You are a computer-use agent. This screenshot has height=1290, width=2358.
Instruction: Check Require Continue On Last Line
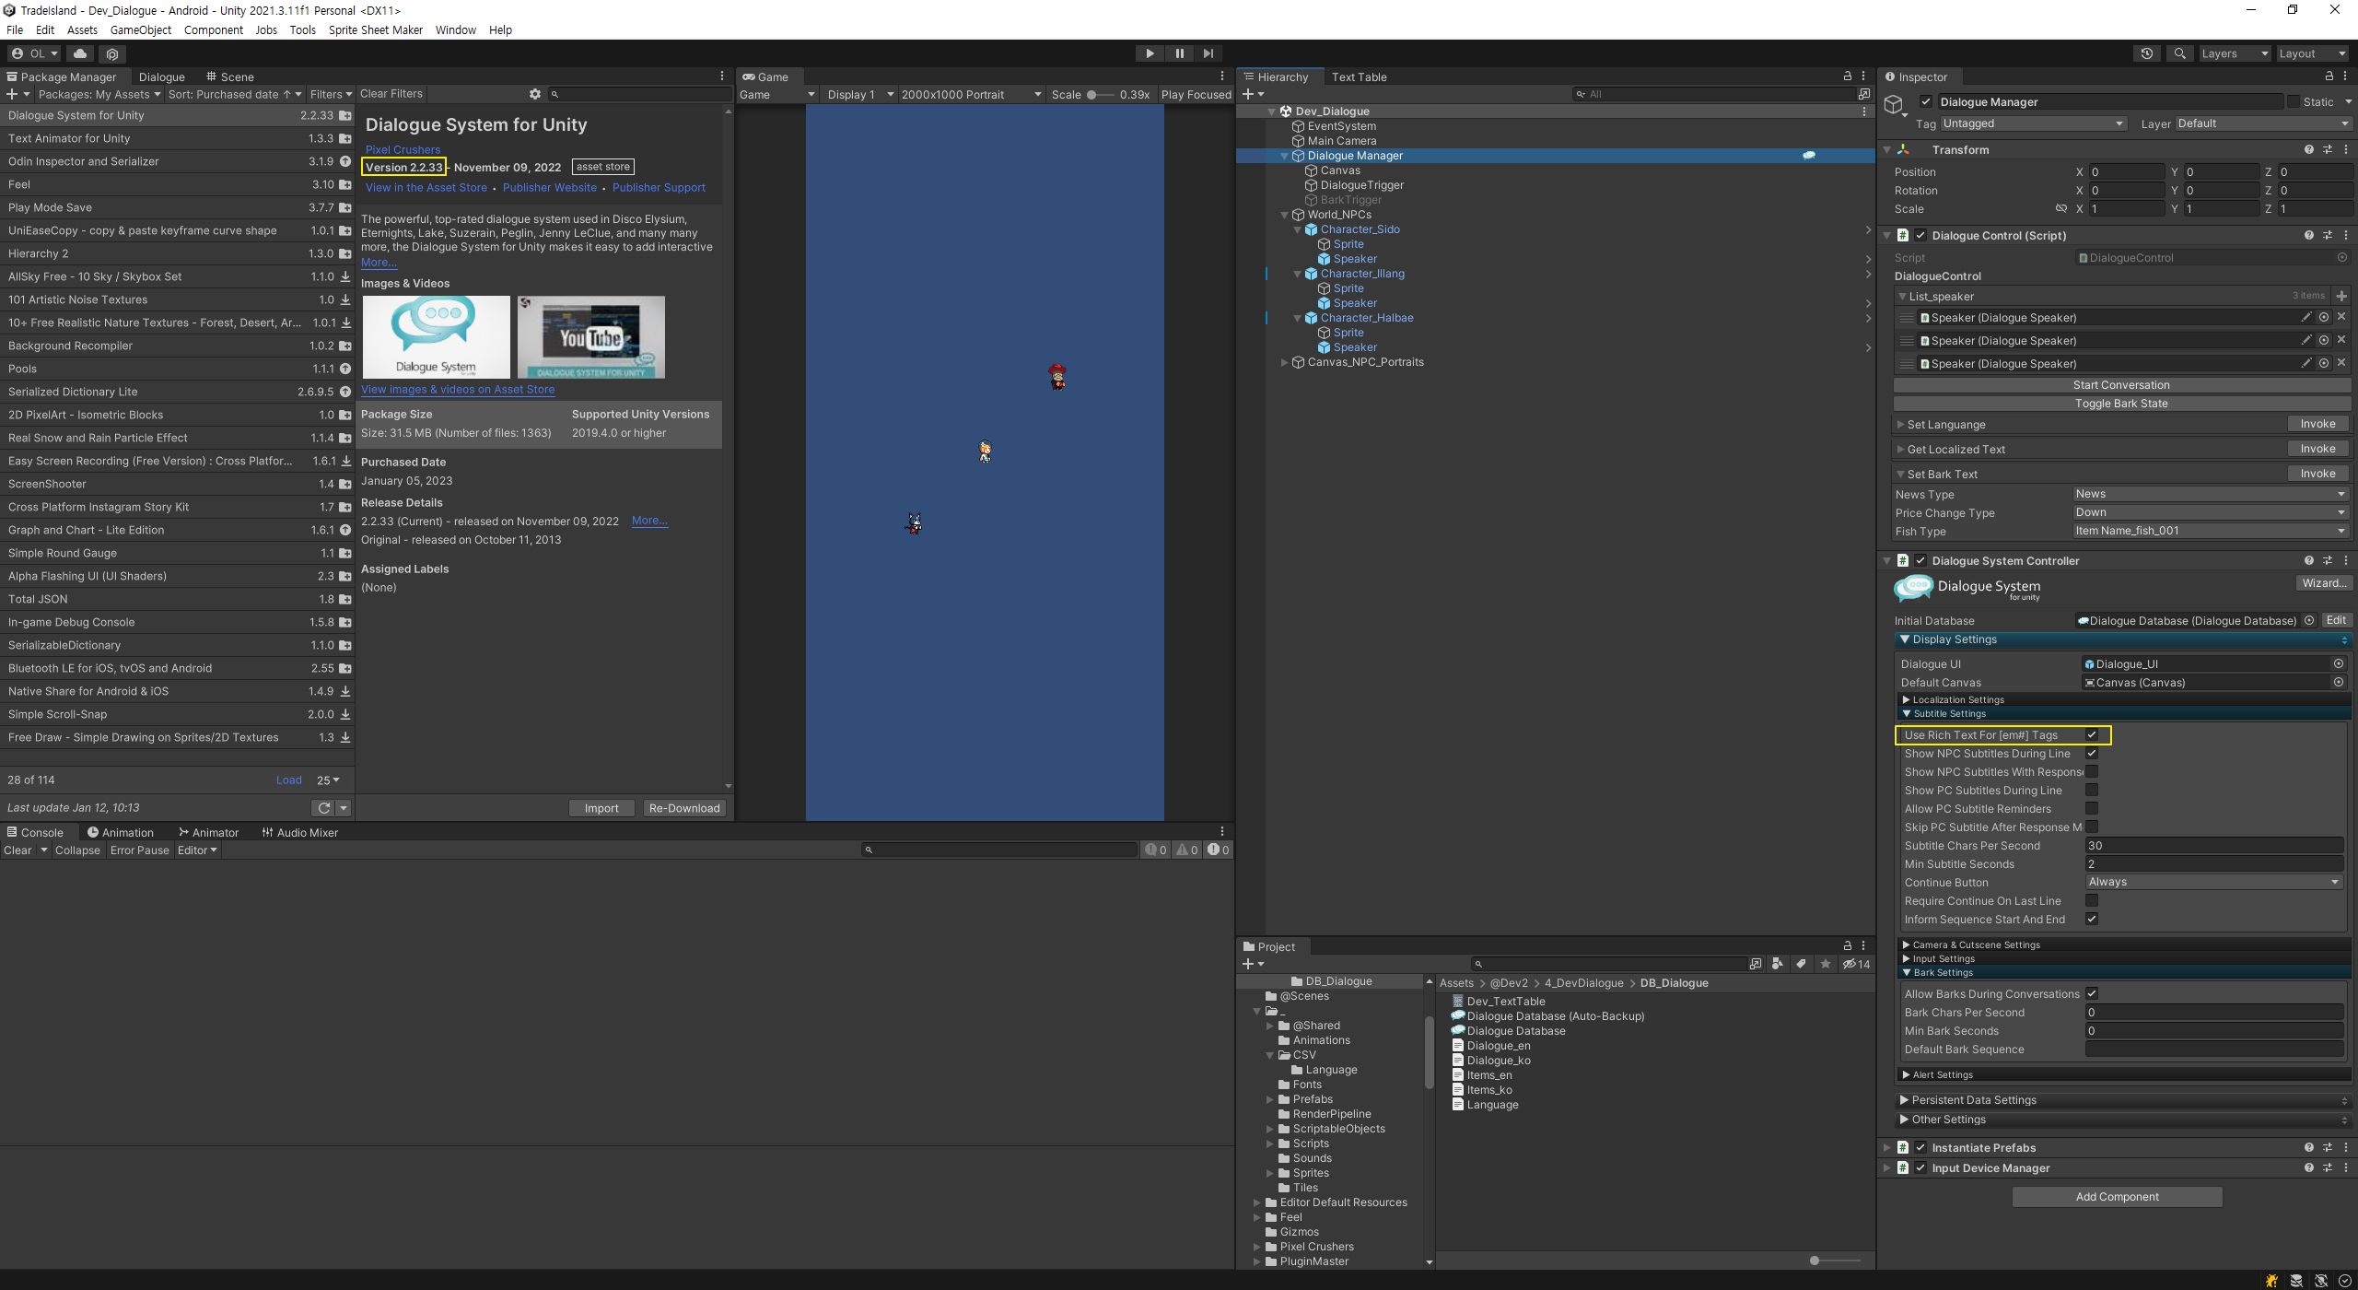pos(2092,900)
